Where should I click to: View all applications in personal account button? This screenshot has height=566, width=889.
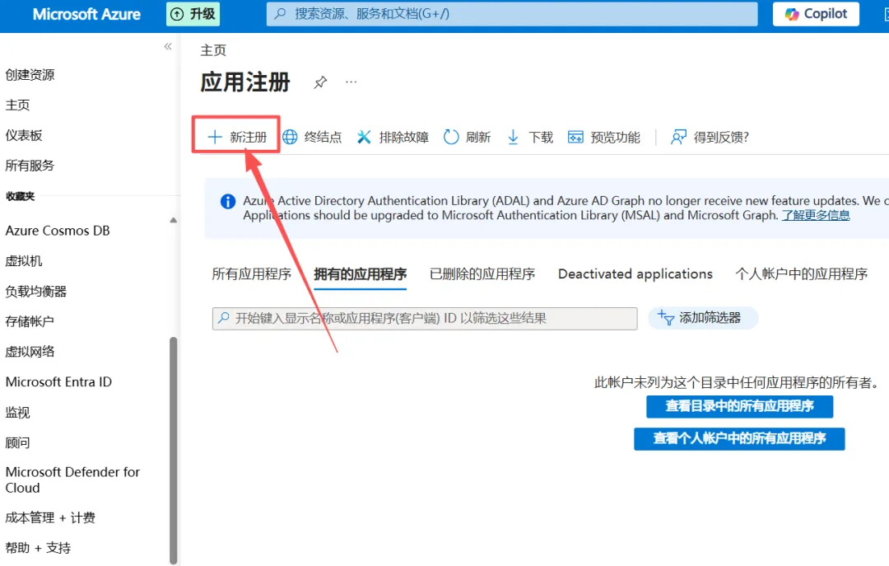[739, 439]
